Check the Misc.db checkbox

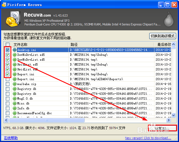point(7,103)
